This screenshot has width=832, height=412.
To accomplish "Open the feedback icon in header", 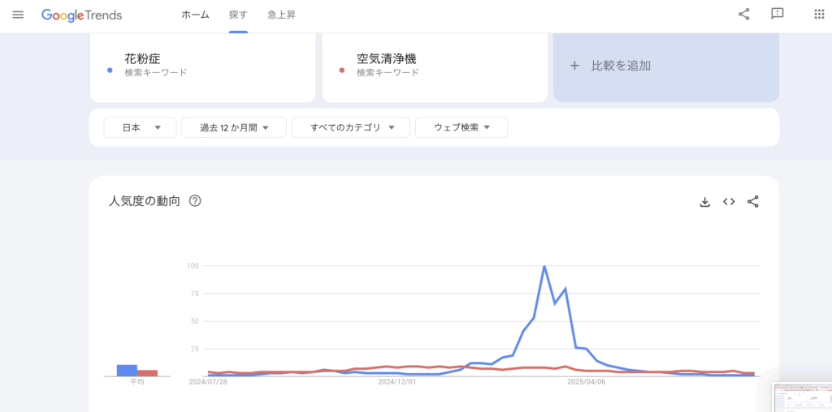I will 778,15.
